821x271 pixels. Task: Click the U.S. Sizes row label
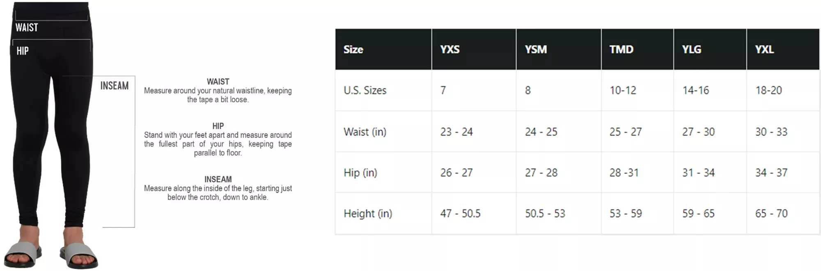(365, 90)
